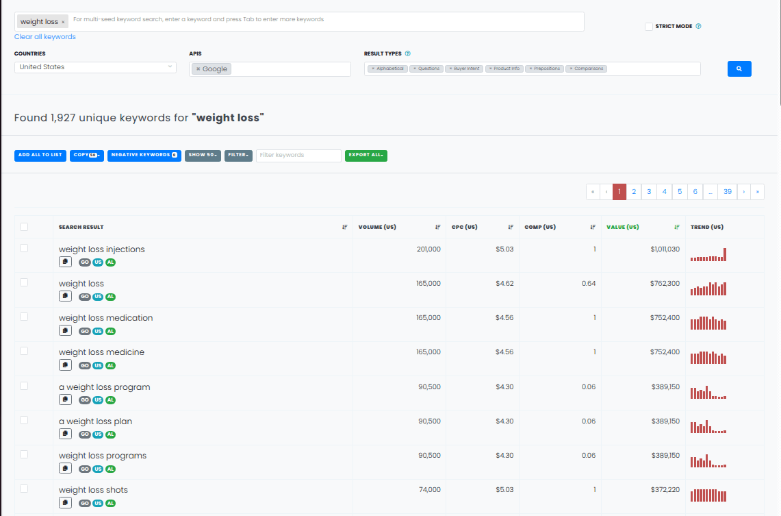
Task: Check the a weight loss plan row
Action: point(24,420)
